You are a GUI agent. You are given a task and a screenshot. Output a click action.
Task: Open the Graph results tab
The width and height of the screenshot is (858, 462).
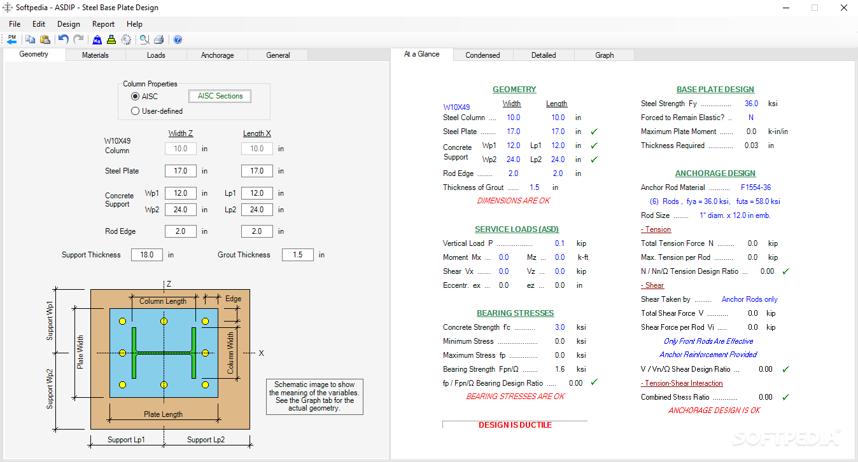pos(605,55)
